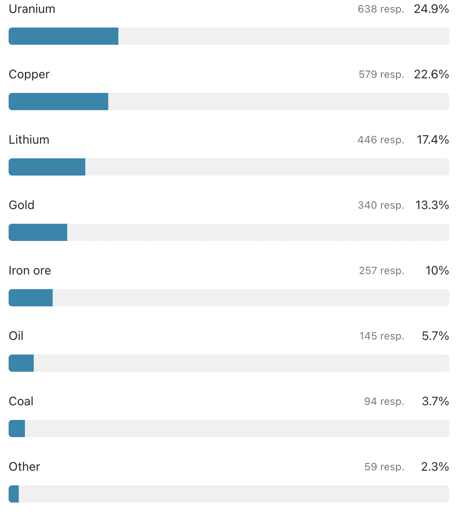
Task: Click the filled Gold progress bar
Action: point(38,232)
